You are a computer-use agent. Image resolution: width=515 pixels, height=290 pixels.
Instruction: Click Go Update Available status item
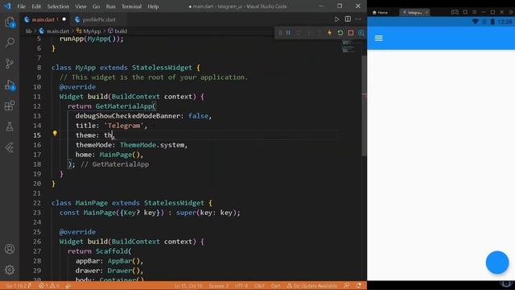(312, 286)
